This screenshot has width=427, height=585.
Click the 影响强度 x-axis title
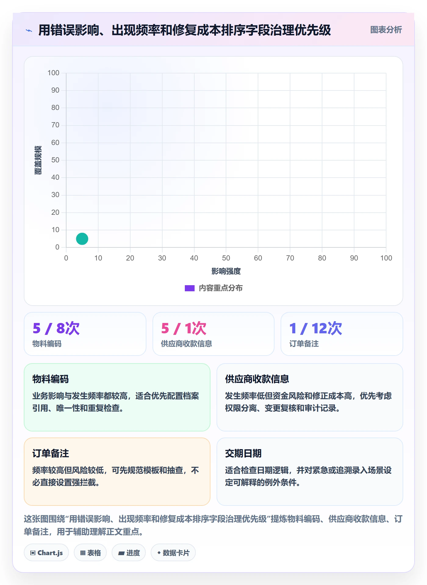tap(226, 271)
